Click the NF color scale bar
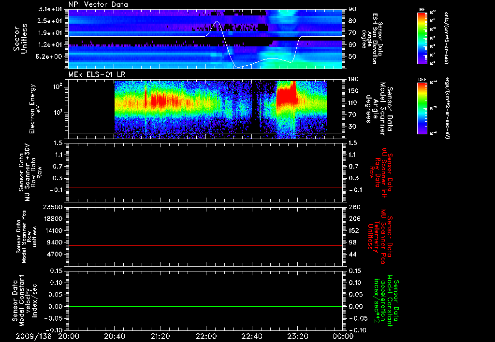 [422, 38]
